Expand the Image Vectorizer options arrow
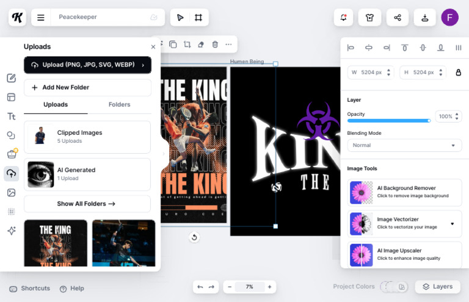Viewport: 469px width, 302px height. click(453, 223)
